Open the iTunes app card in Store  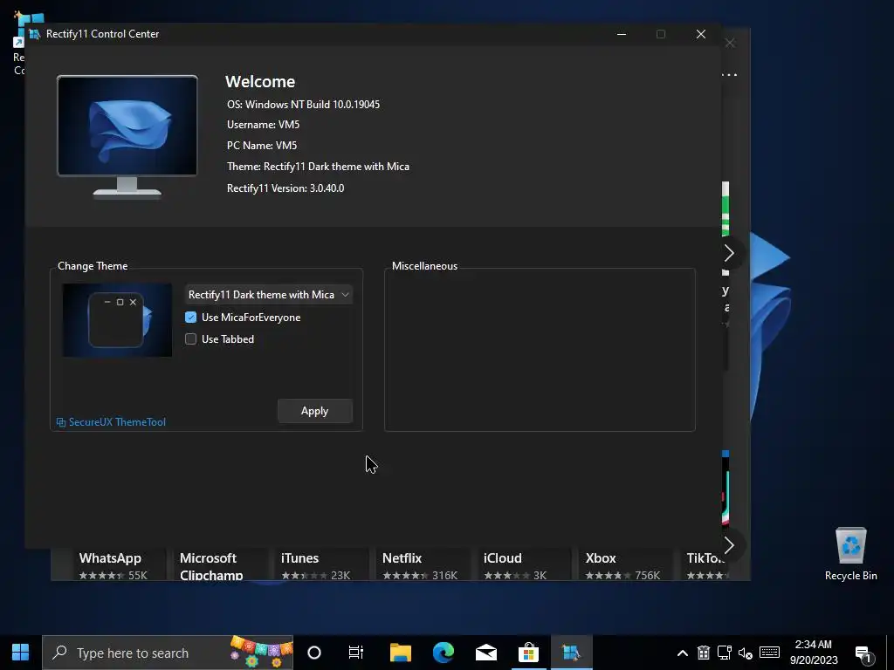click(322, 565)
